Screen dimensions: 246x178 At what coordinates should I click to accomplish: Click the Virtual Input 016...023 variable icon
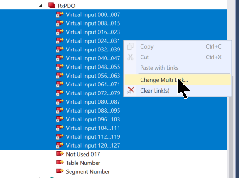tap(60, 32)
